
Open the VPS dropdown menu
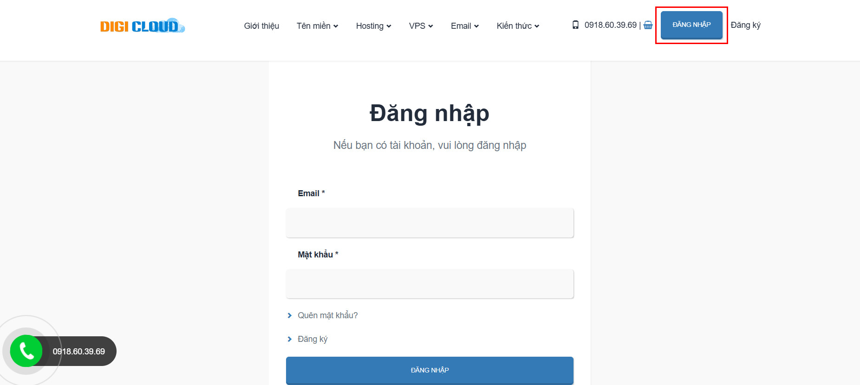(421, 26)
